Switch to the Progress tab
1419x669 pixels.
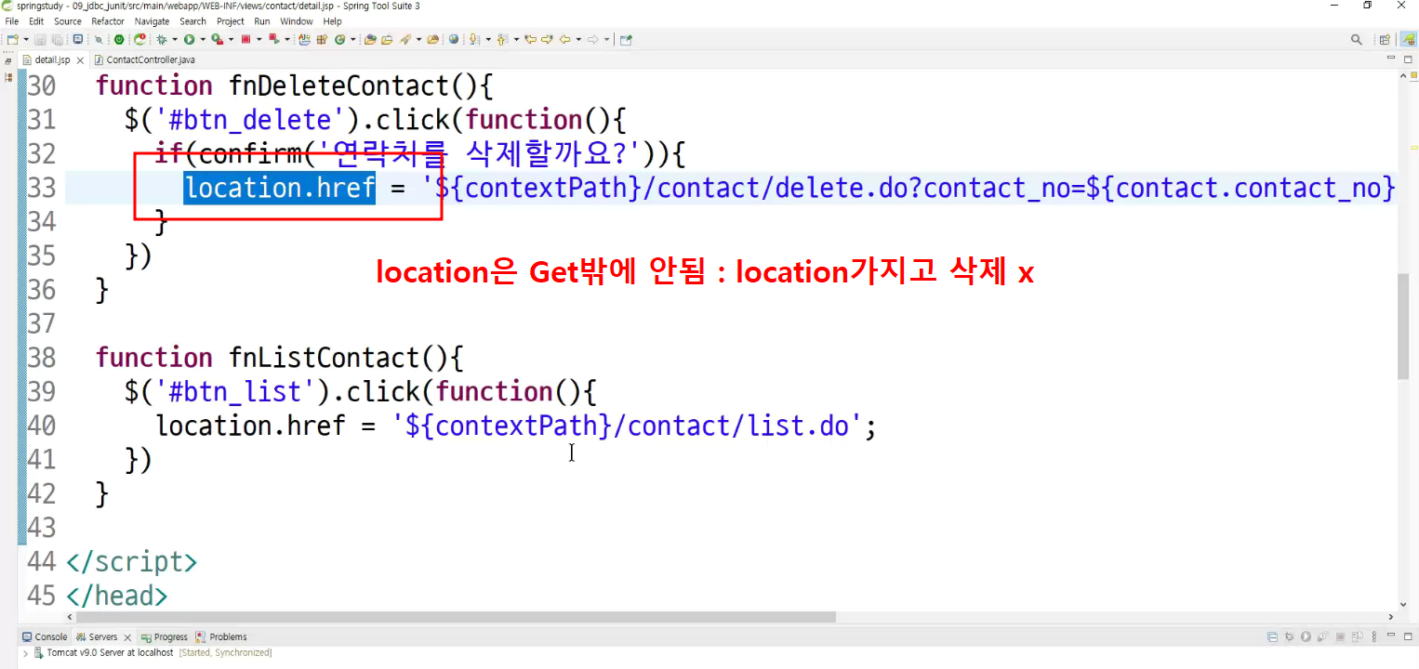click(164, 636)
